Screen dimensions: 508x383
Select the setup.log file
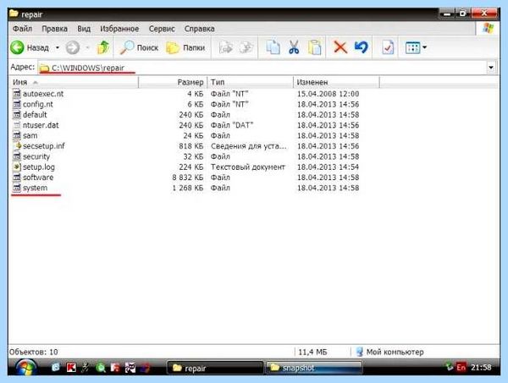[x=39, y=167]
